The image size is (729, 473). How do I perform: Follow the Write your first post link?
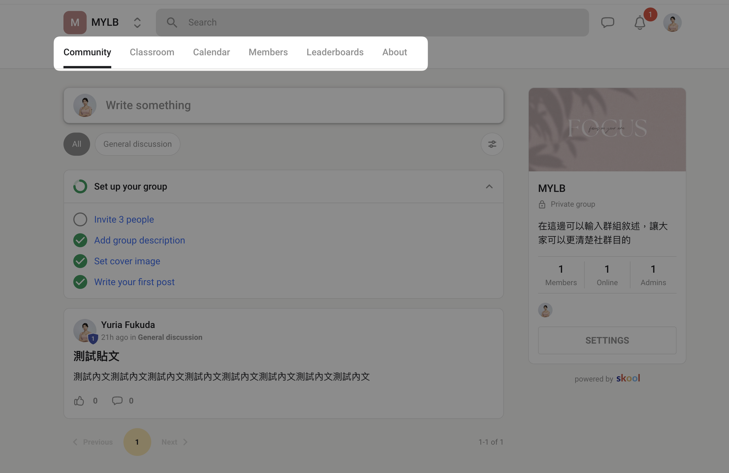[134, 282]
